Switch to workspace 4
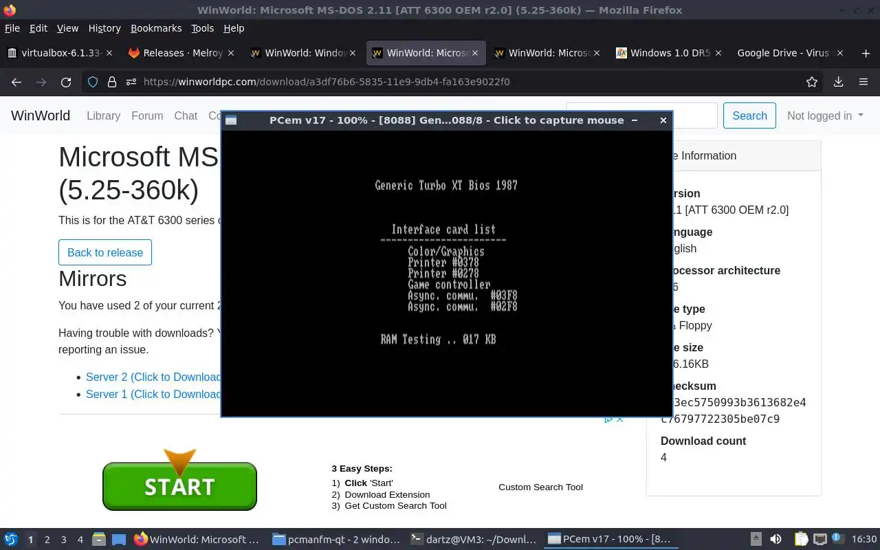880x550 pixels. (80, 540)
